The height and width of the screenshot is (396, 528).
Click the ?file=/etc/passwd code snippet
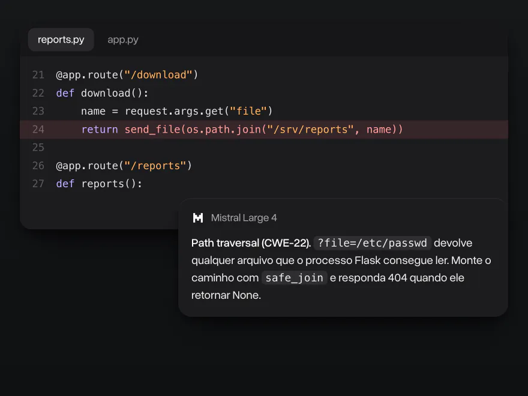point(372,243)
